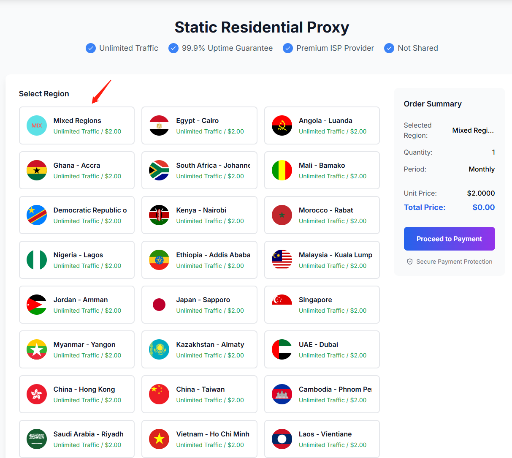Click the Mixed Regions MIX icon
The width and height of the screenshot is (512, 458).
(37, 125)
